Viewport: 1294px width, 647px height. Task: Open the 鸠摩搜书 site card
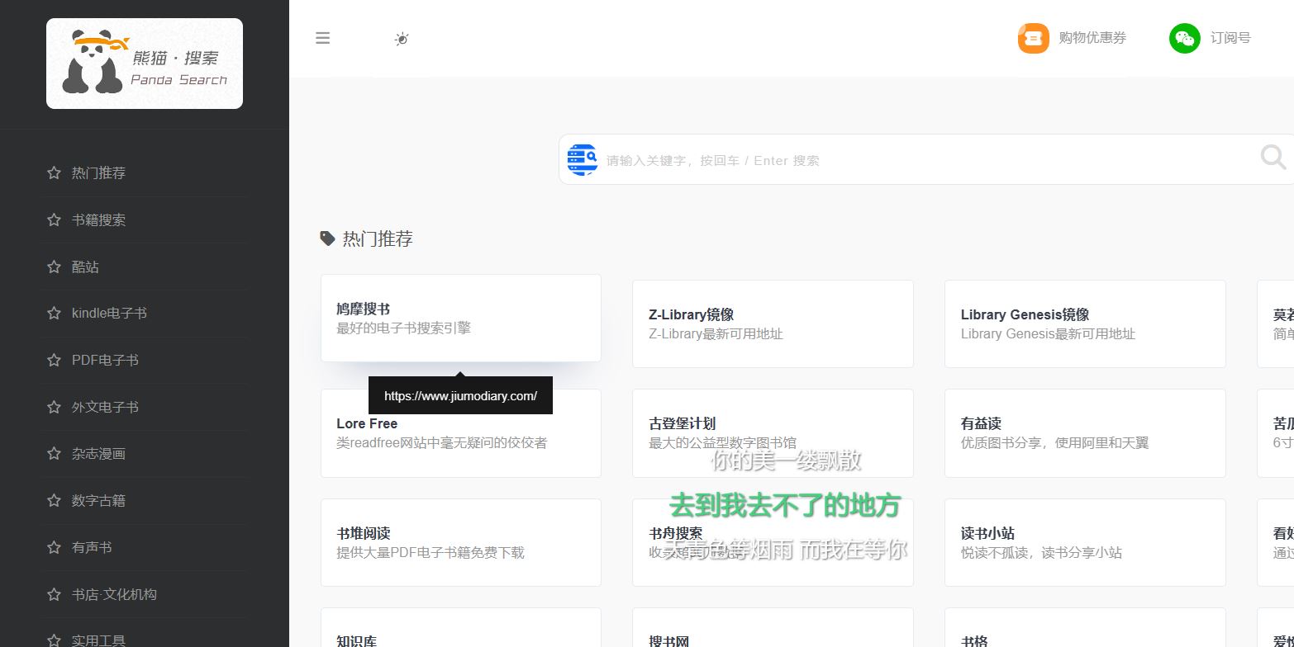[460, 318]
